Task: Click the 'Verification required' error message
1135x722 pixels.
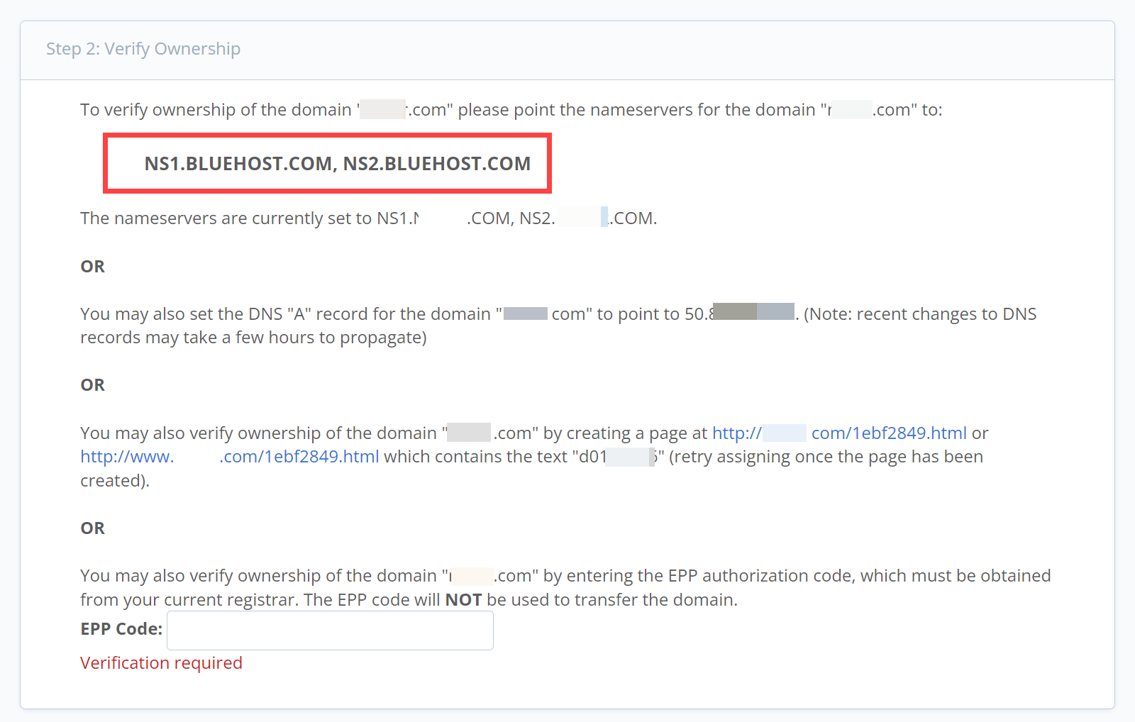Action: (161, 663)
